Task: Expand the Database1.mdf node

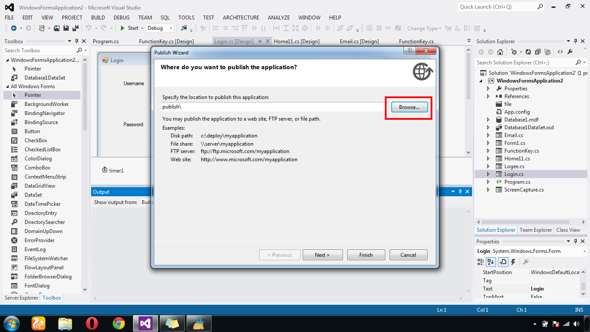Action: click(x=488, y=120)
